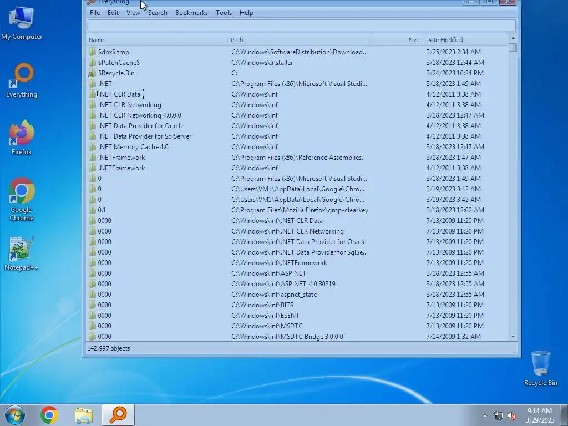Click path C:\Windows\inf\.NET CLR Data
Image resolution: width=568 pixels, height=426 pixels.
(277, 221)
